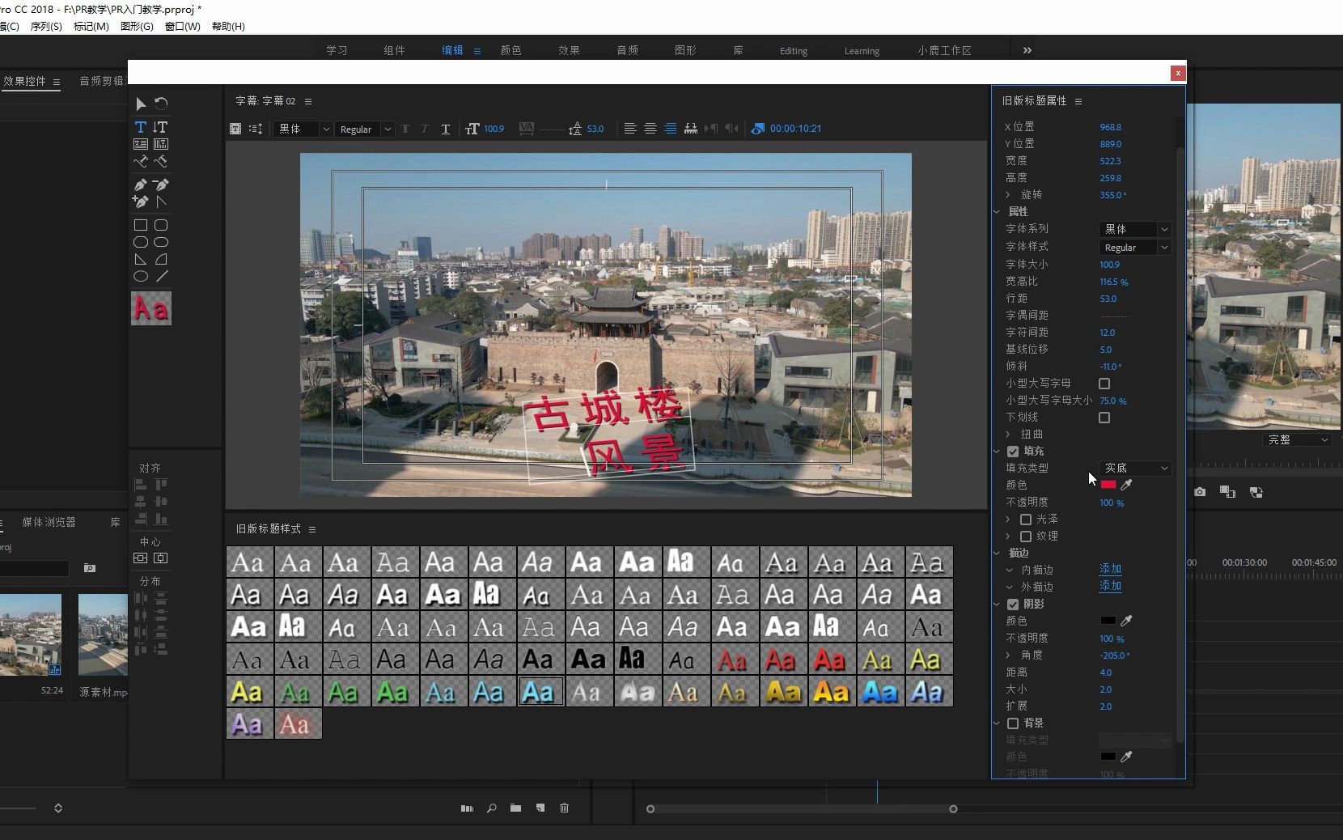Disable the shadow (阴影) checkbox
The width and height of the screenshot is (1343, 840).
click(1013, 605)
